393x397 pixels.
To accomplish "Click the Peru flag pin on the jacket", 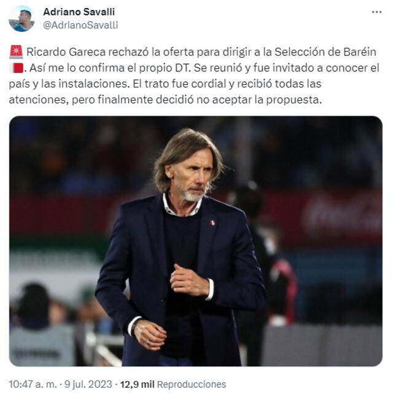I will 212,222.
